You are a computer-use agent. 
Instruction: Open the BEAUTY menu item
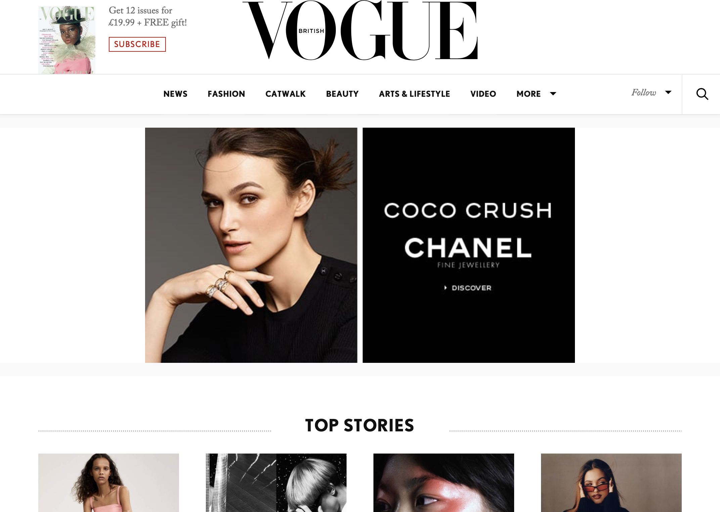pyautogui.click(x=342, y=94)
